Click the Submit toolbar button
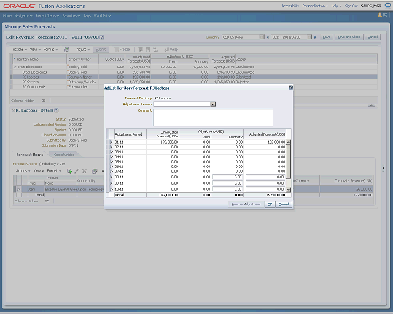 click(x=101, y=50)
